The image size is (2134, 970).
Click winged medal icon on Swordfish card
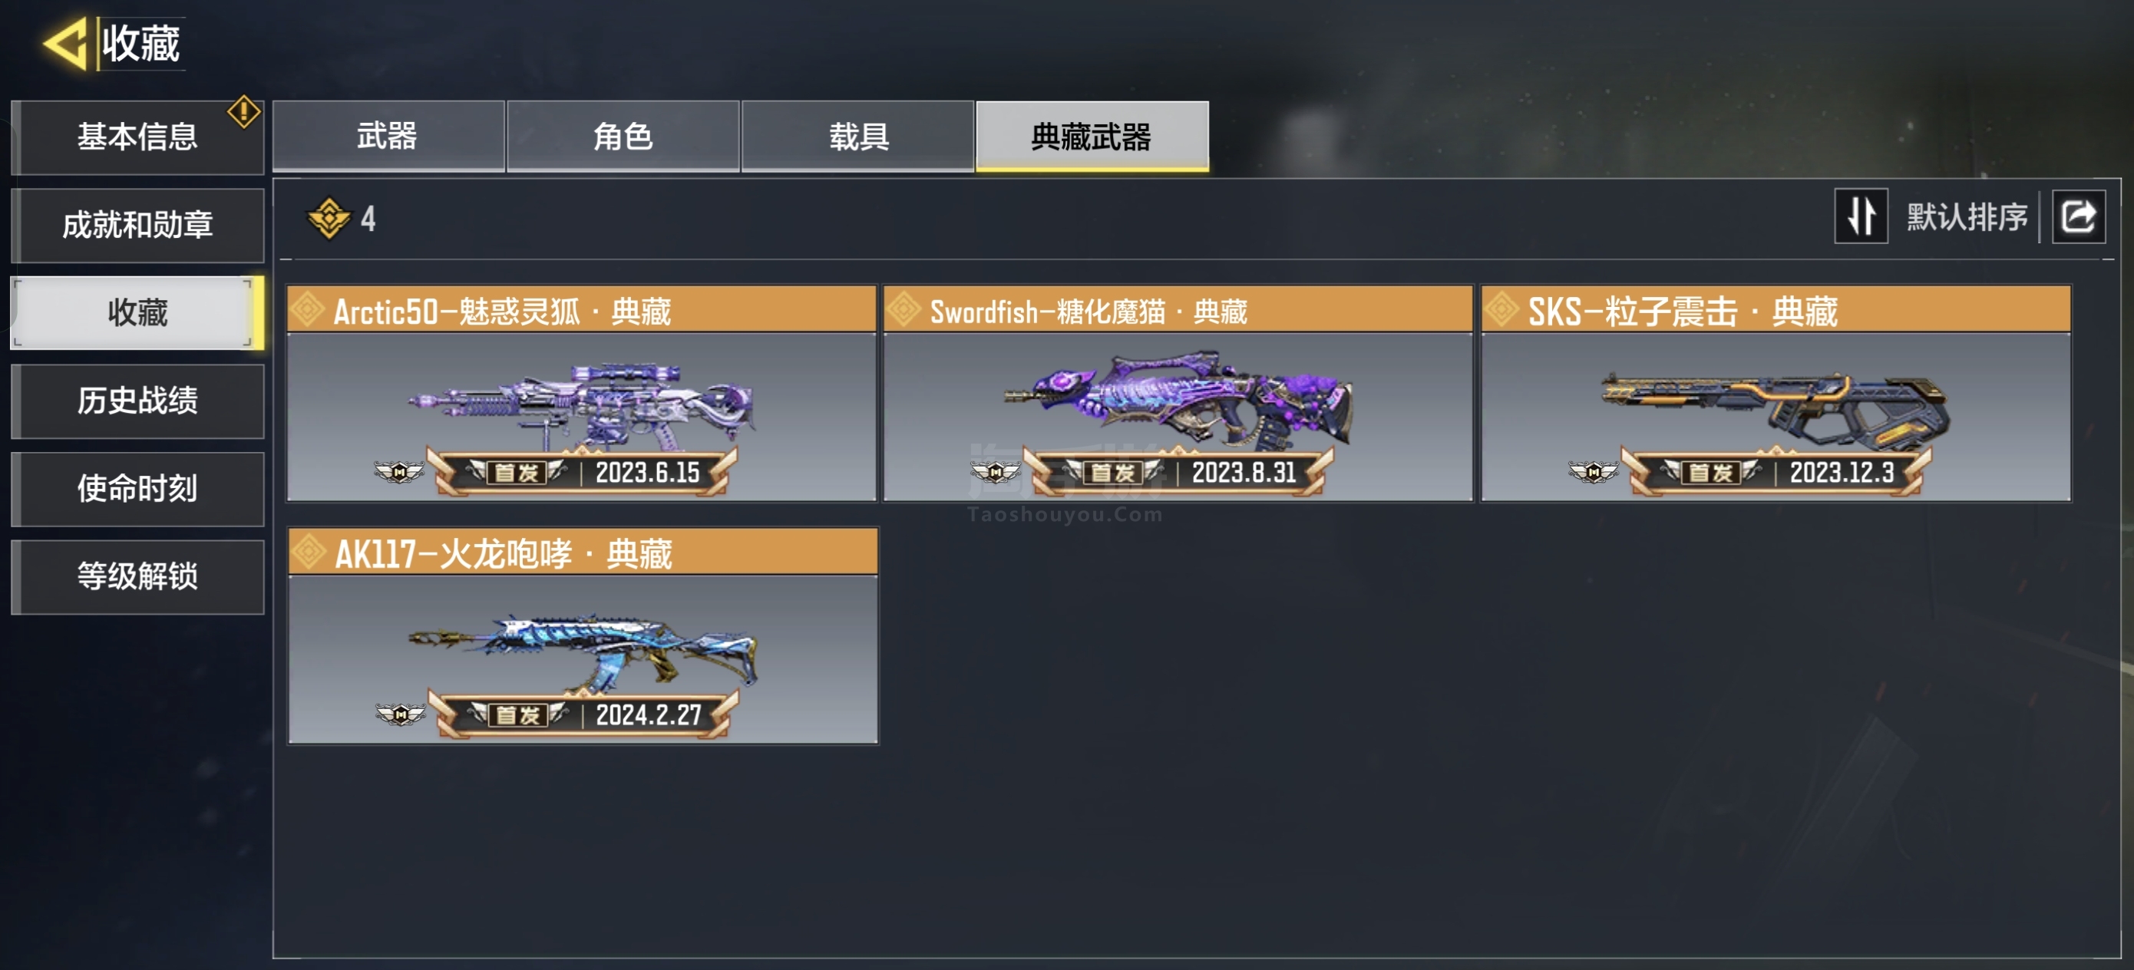point(996,472)
